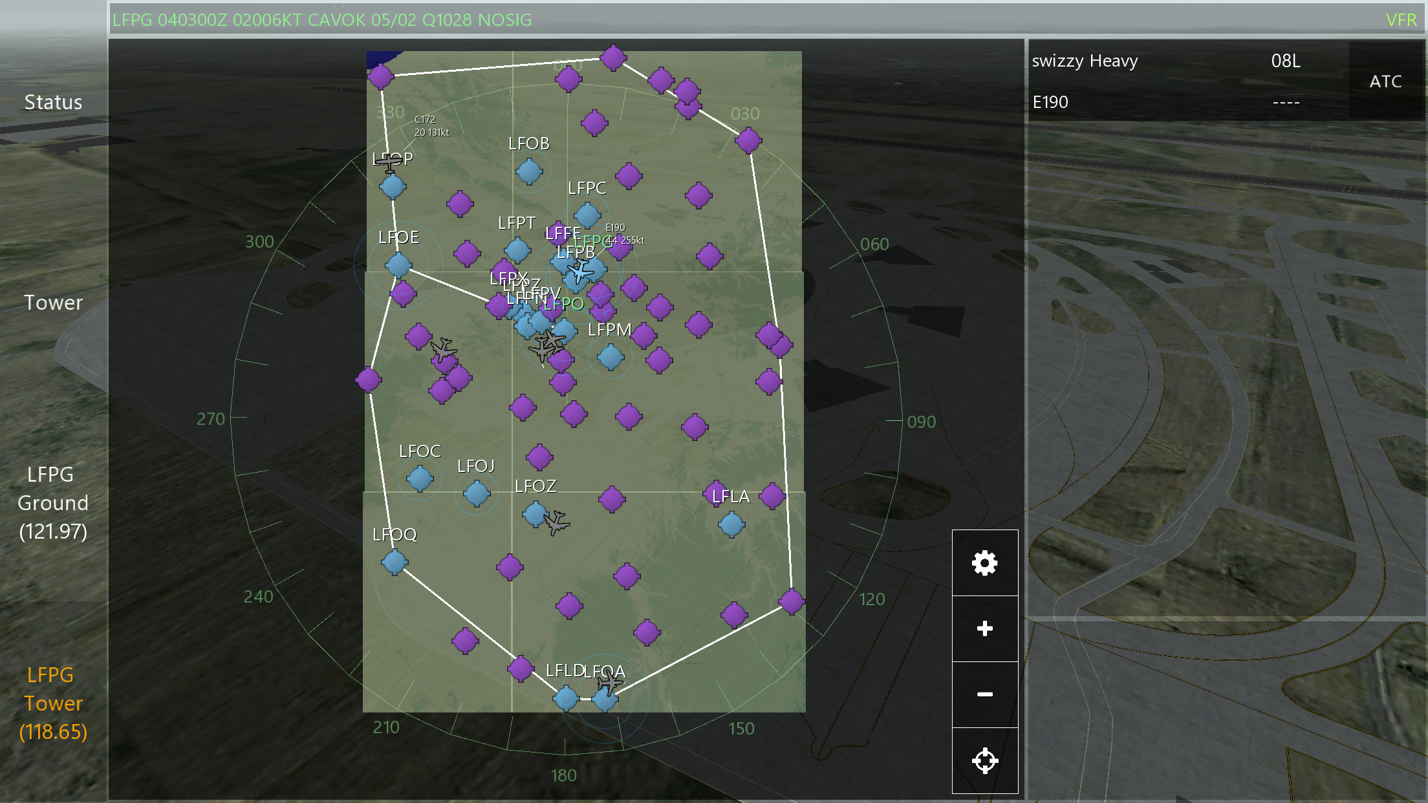Select the LFPM airport marker
Viewport: 1428px width, 803px height.
611,357
